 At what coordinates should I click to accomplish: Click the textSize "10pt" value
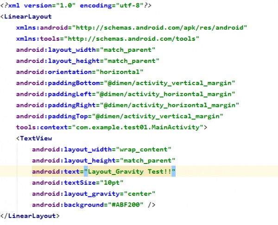point(112,183)
